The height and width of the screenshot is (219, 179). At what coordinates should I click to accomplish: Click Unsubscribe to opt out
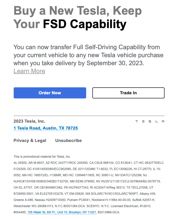click(68, 140)
